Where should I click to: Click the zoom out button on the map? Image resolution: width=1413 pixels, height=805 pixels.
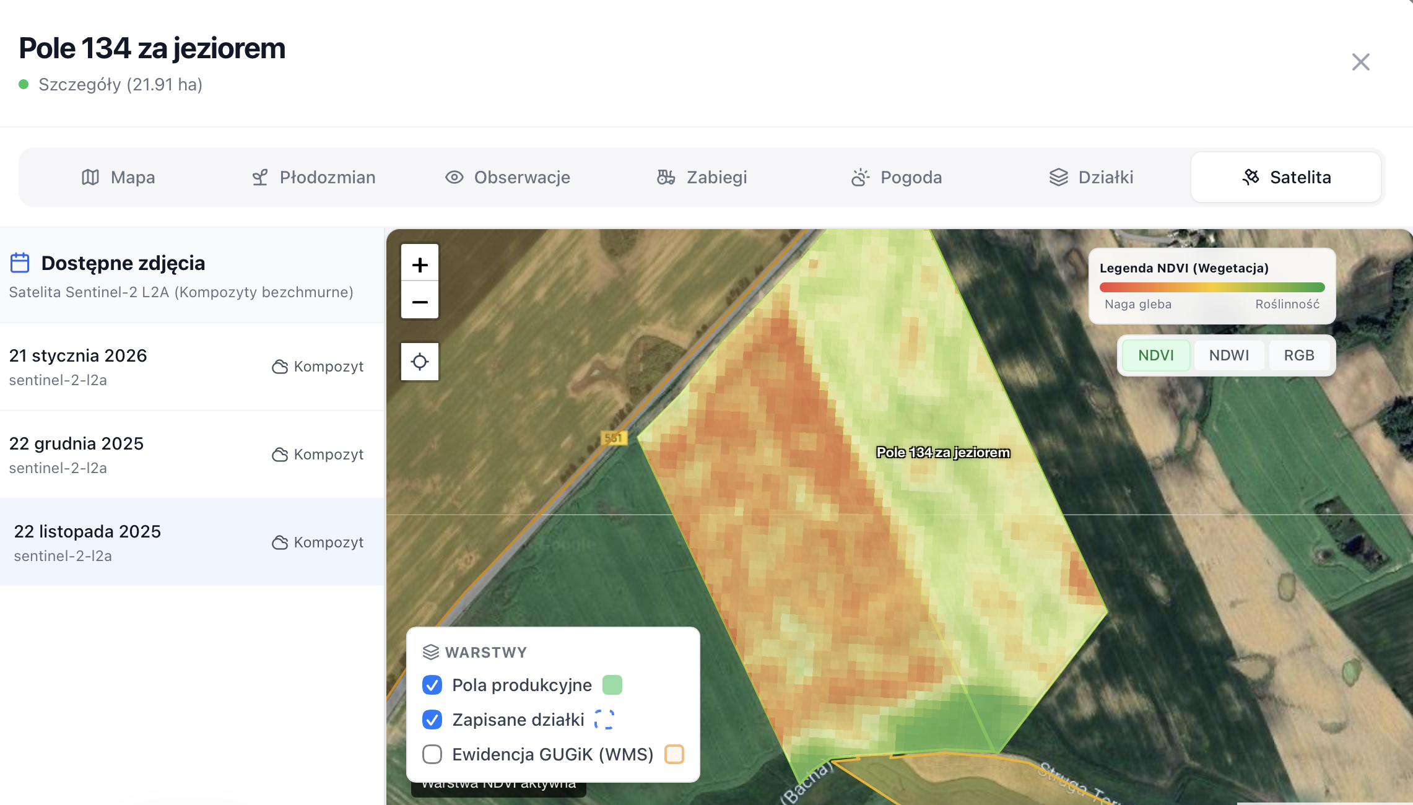(420, 302)
